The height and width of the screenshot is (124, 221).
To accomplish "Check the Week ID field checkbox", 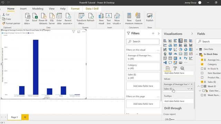I will coord(202,86).
